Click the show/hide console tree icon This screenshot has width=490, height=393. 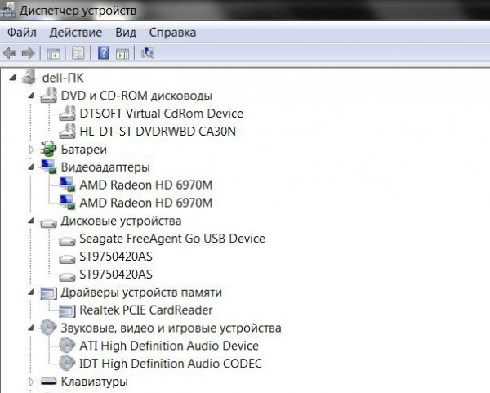[x=53, y=53]
